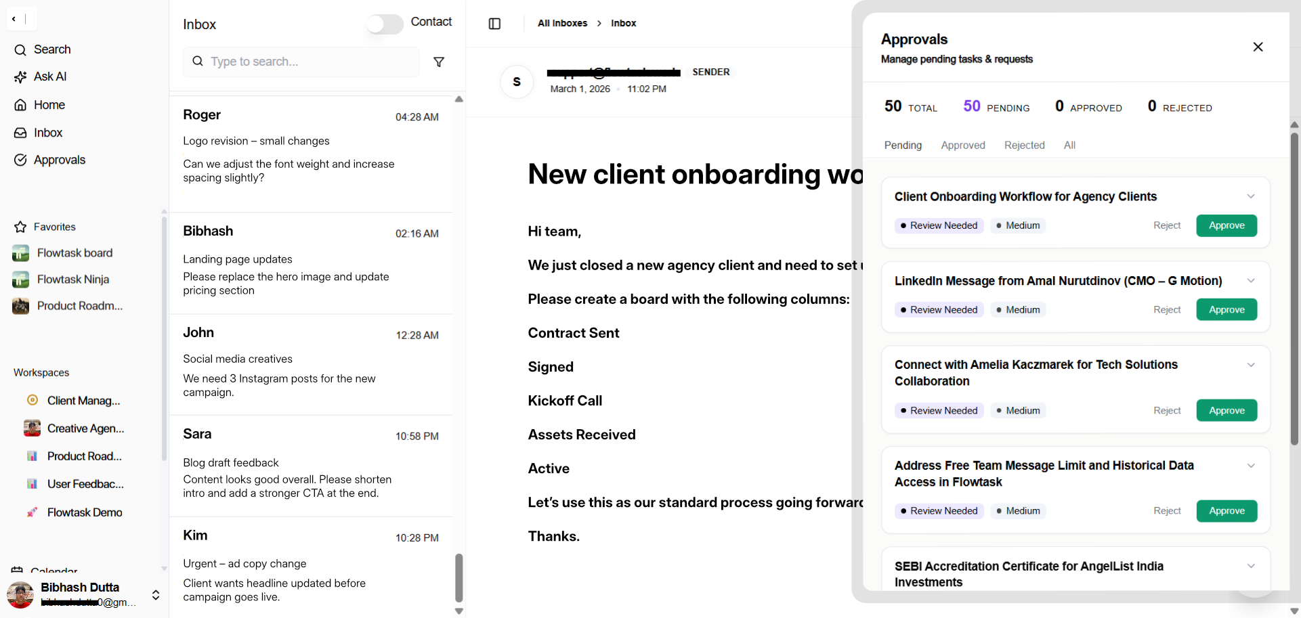Image resolution: width=1301 pixels, height=618 pixels.
Task: Go to Home via house icon
Action: pyautogui.click(x=20, y=105)
